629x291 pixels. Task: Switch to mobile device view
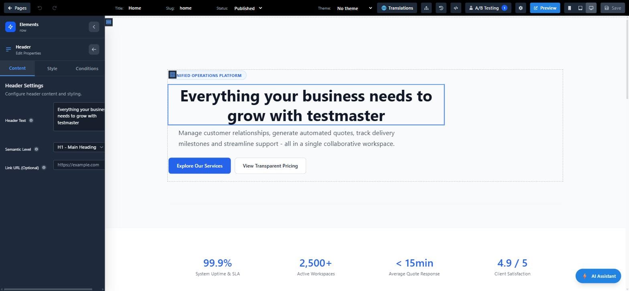[x=569, y=8]
